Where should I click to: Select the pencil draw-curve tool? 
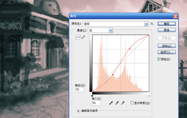83,37
